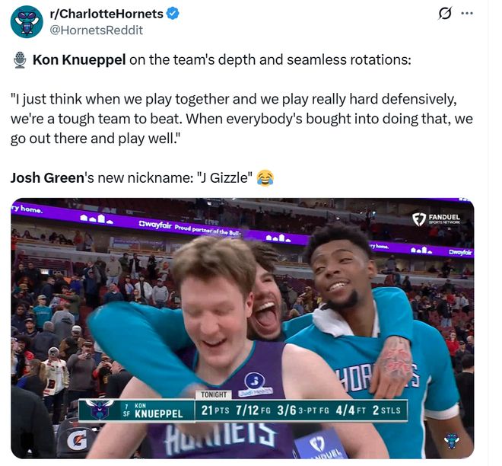Click the r/CharlotteHornets display name
Image resolution: width=502 pixels, height=466 pixels.
[106, 14]
